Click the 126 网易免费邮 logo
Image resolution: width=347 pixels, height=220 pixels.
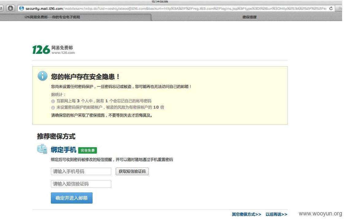point(54,49)
